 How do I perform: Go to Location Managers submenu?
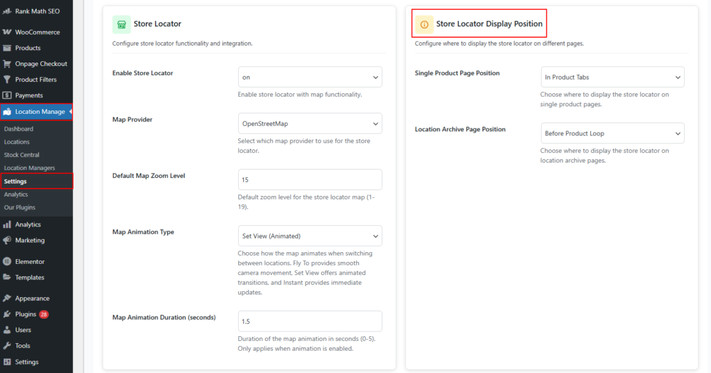coord(29,168)
